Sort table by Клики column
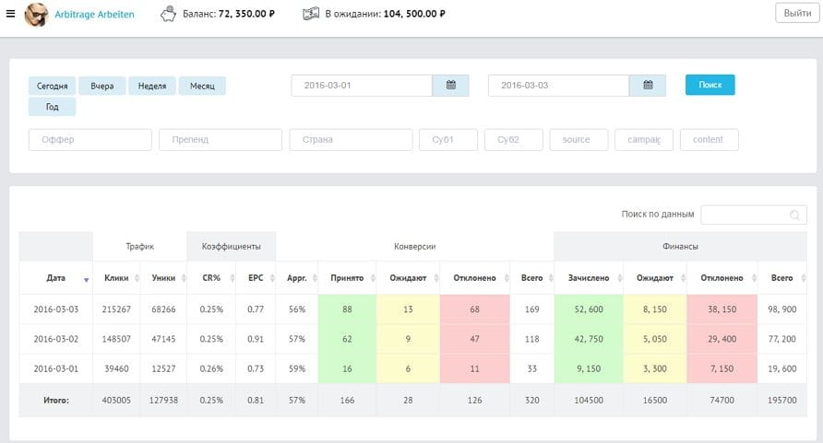 (116, 278)
